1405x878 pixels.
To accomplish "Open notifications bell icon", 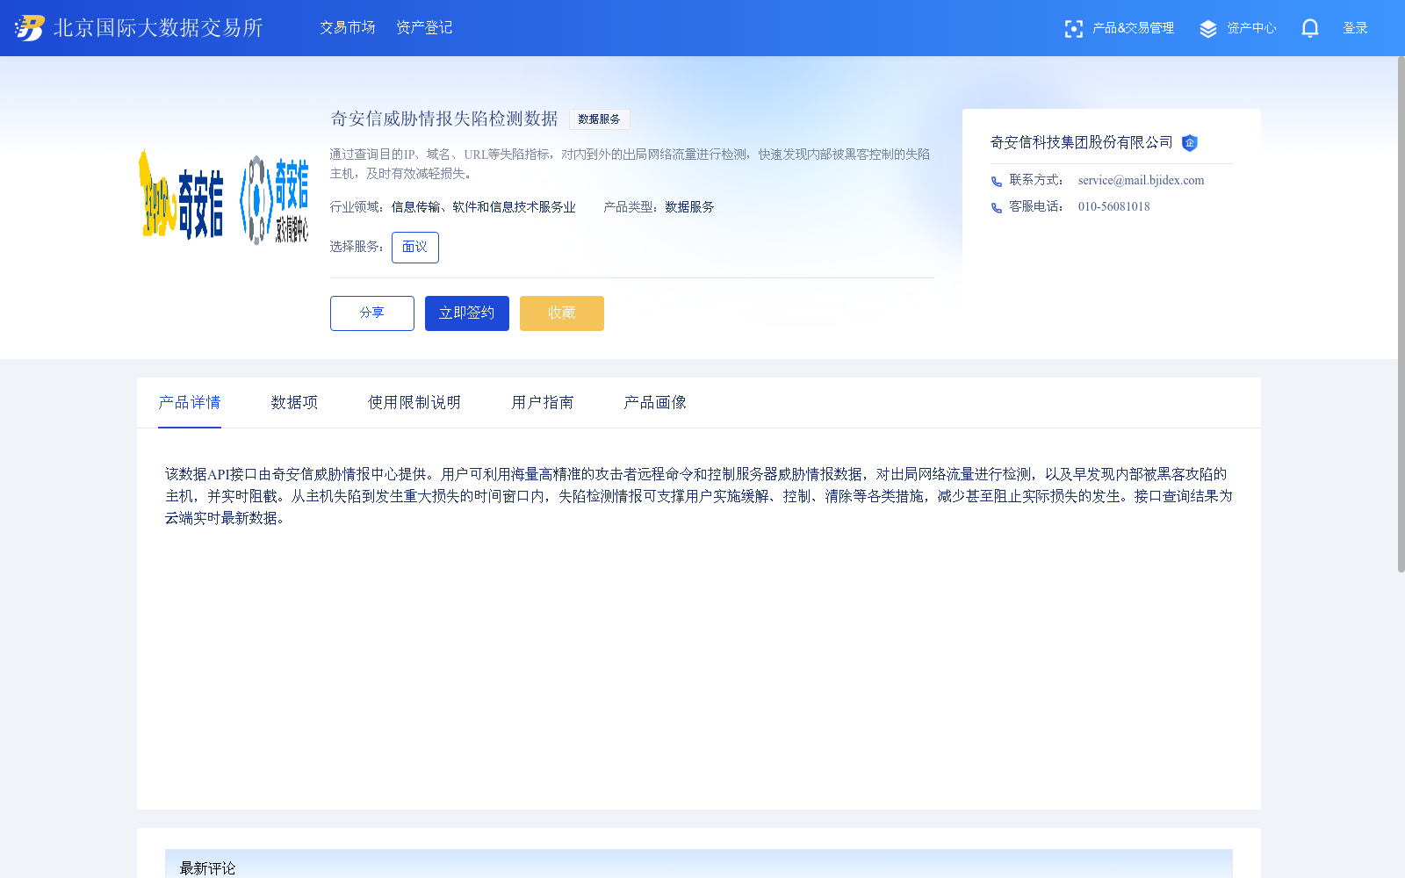I will tap(1310, 28).
